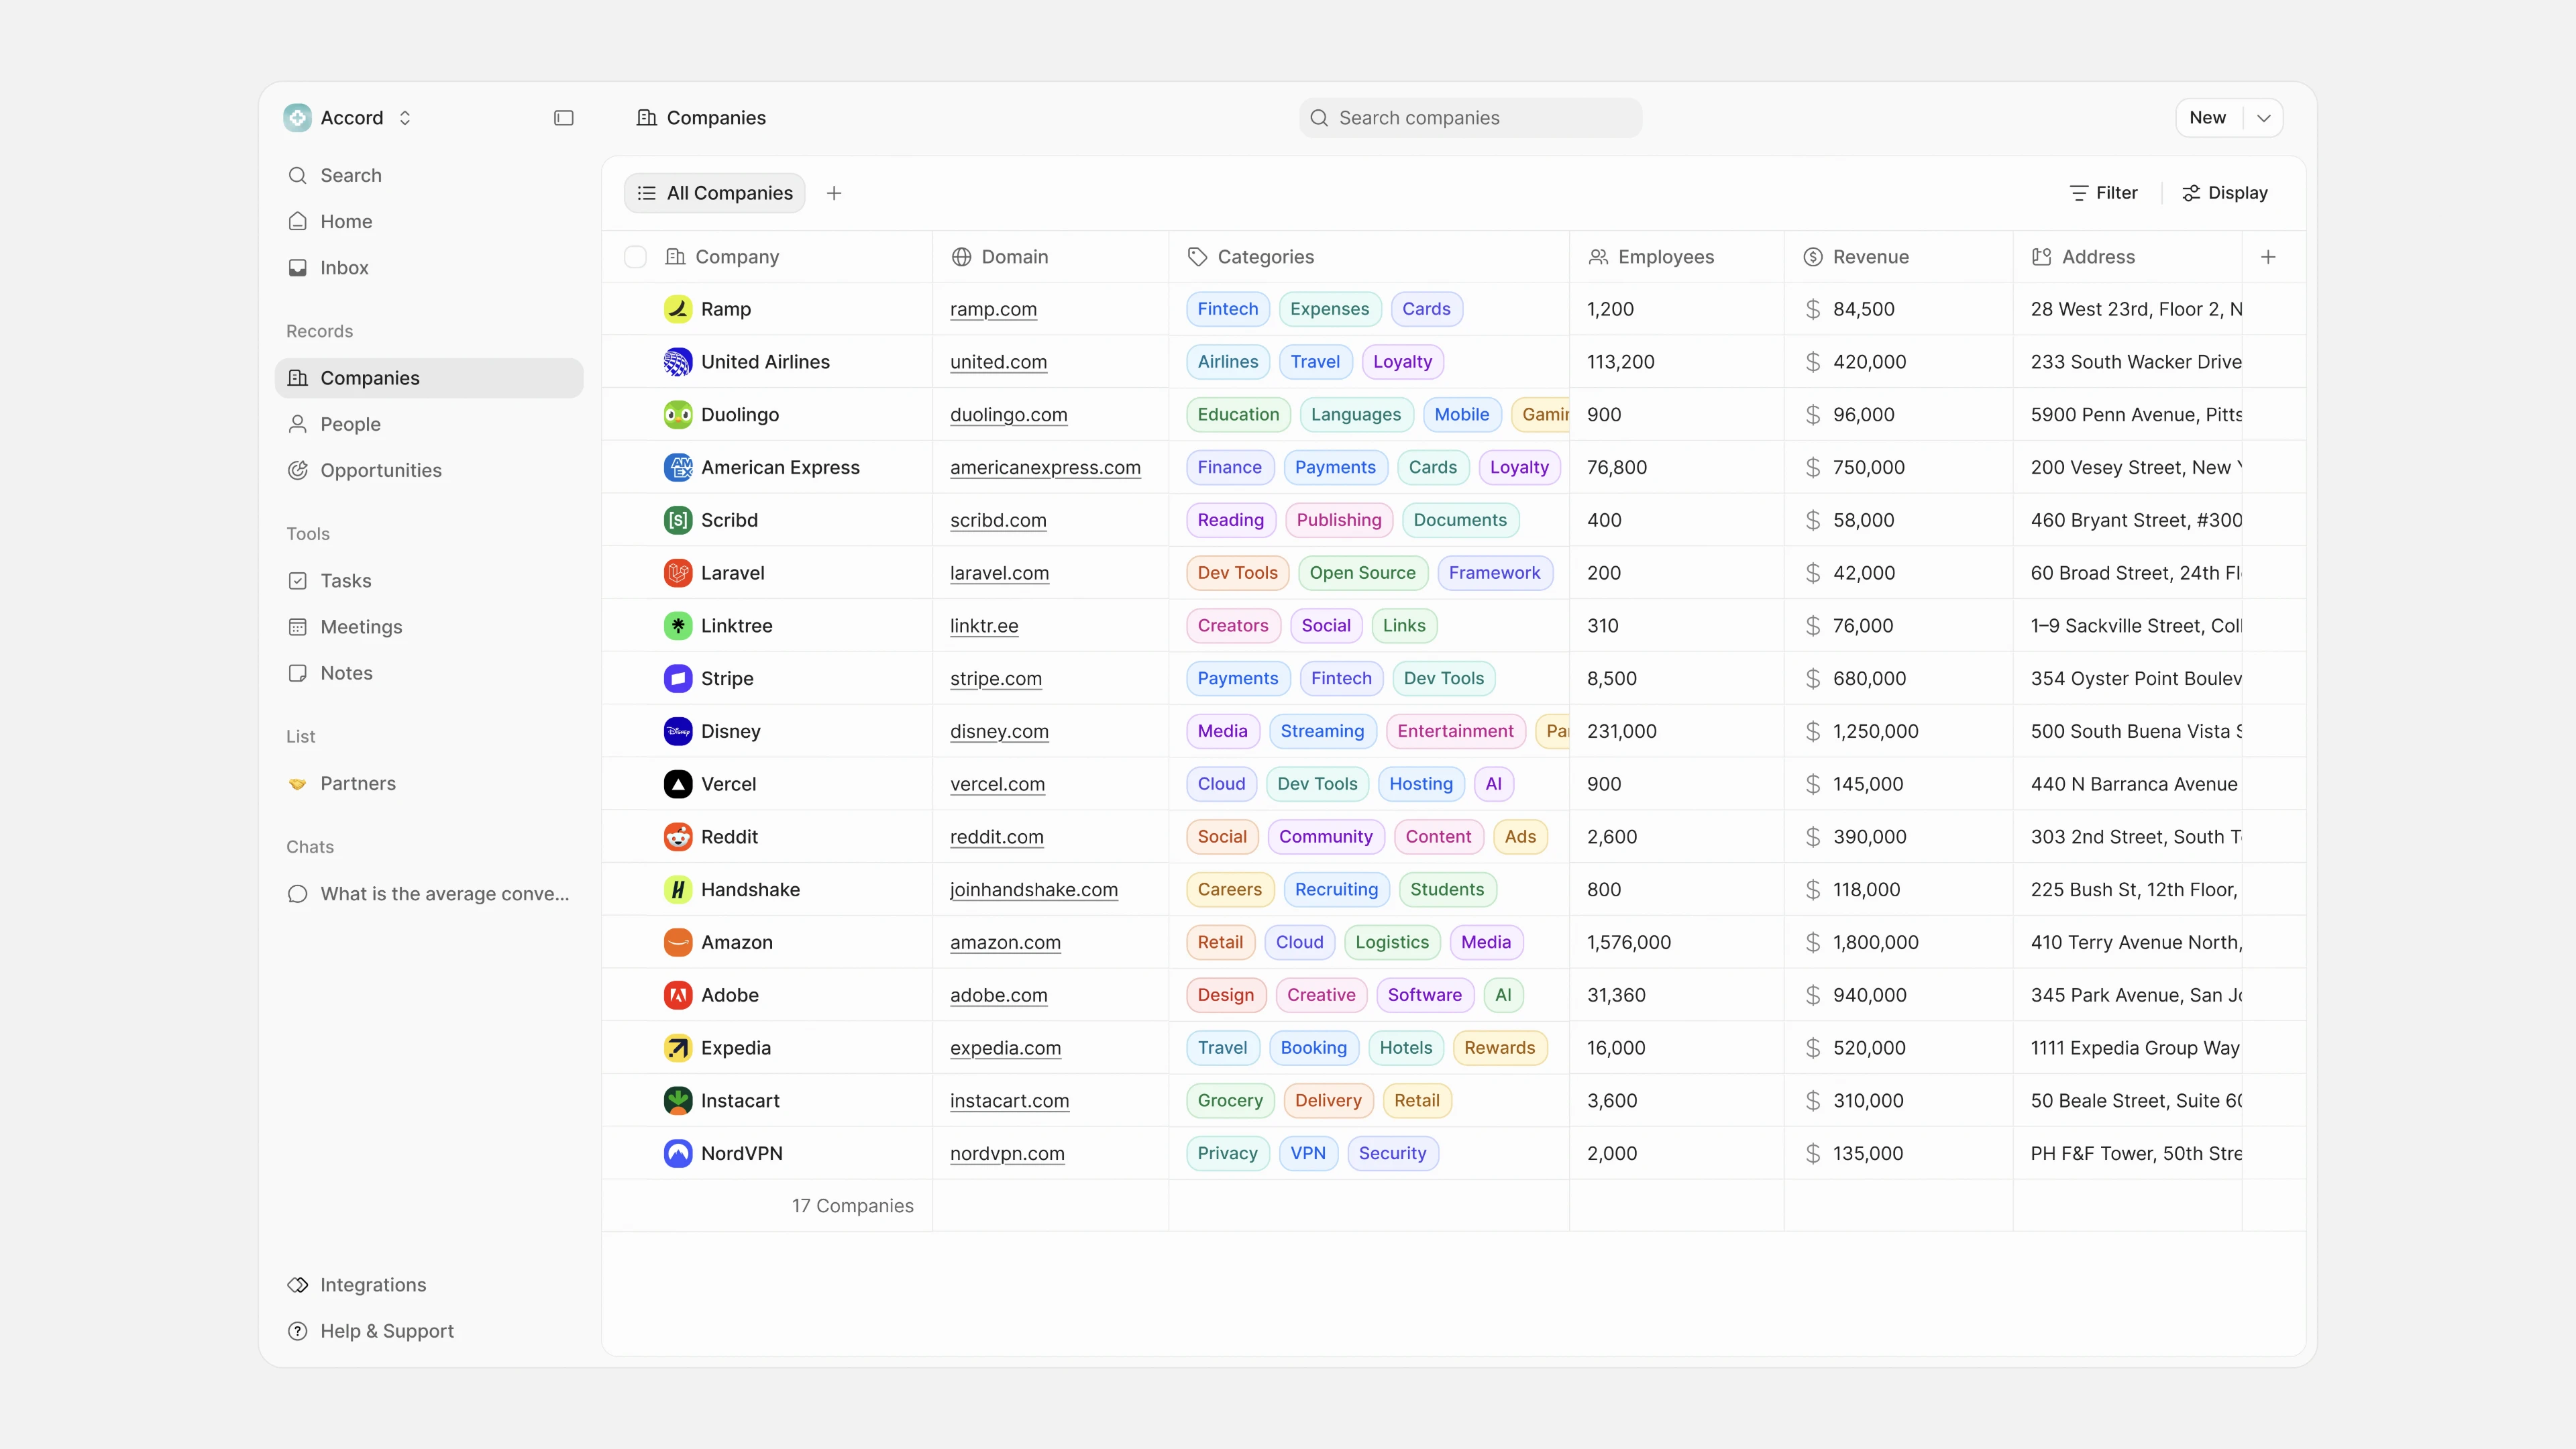Open Help & Support
This screenshot has height=1449, width=2576.
429,1331
